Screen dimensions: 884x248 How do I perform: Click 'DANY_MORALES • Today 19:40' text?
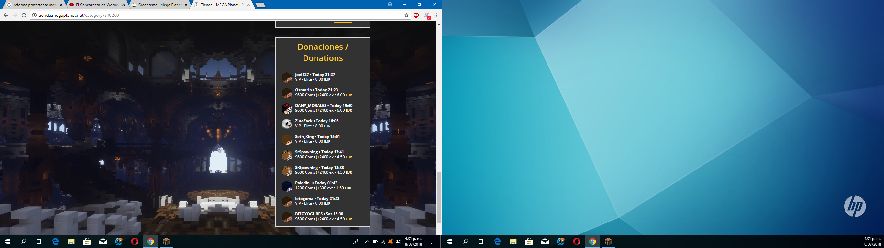(x=324, y=106)
